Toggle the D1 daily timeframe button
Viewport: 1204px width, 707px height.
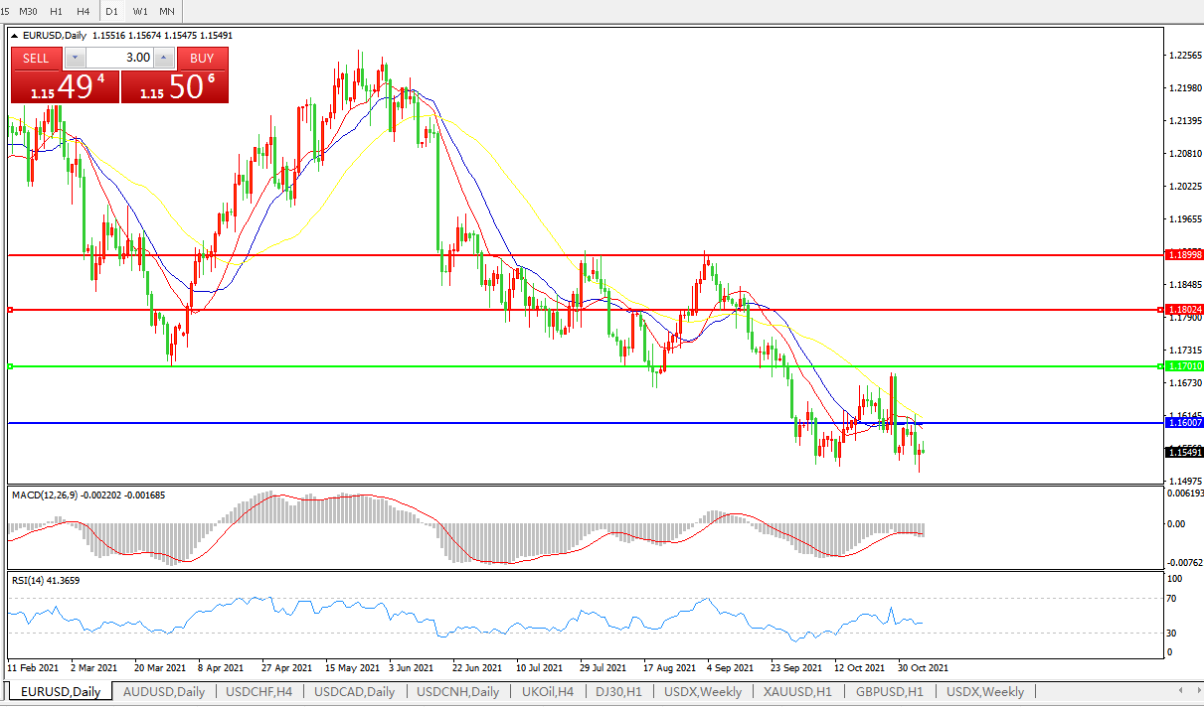pos(112,11)
